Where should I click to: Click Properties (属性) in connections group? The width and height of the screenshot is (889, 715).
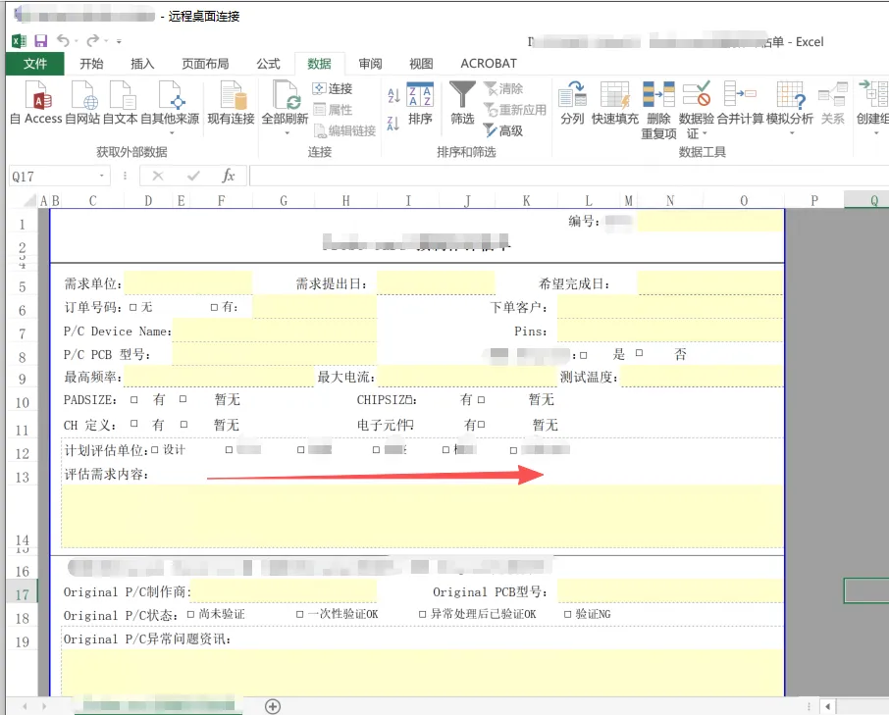(x=333, y=109)
